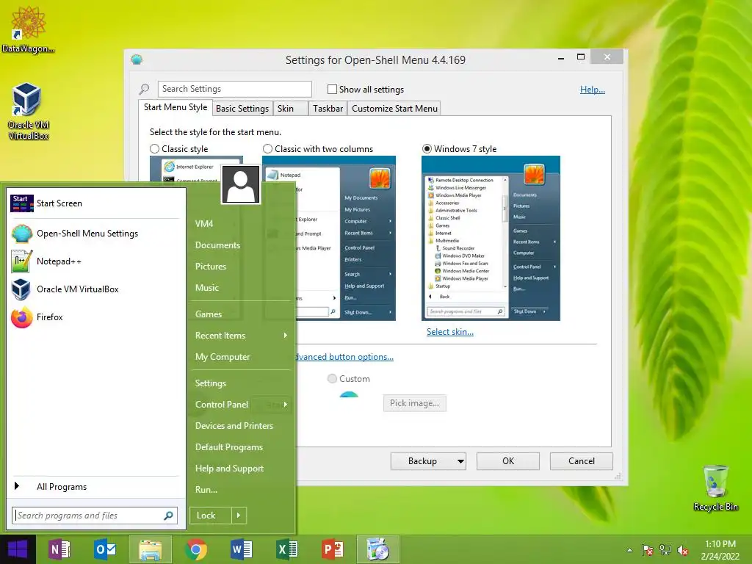Click the Windows Start button
This screenshot has height=564, width=752.
[18, 549]
